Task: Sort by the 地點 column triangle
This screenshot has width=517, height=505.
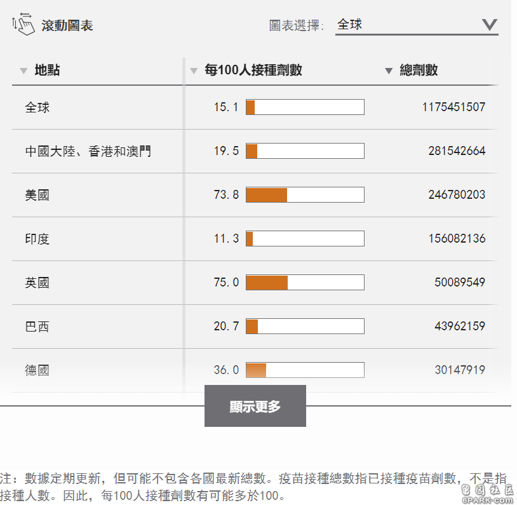Action: pos(23,71)
